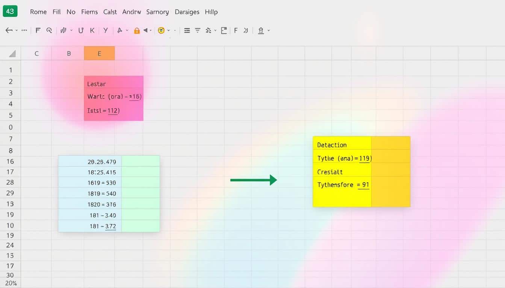The width and height of the screenshot is (505, 288).
Task: Select column header C
Action: [36, 54]
